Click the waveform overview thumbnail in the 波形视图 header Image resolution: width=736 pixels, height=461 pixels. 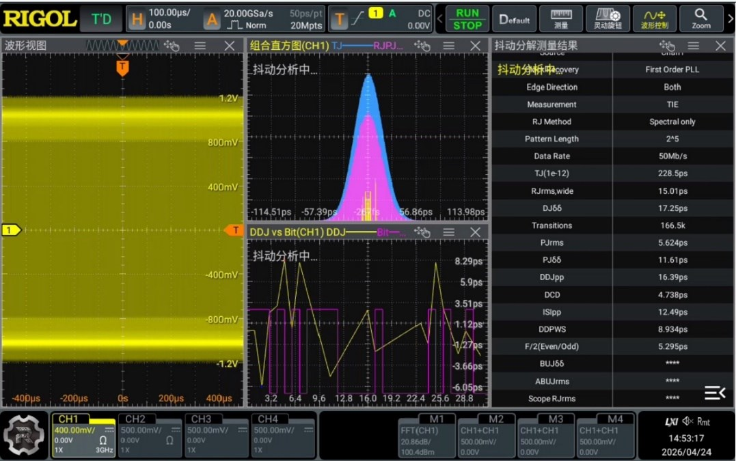pyautogui.click(x=123, y=46)
